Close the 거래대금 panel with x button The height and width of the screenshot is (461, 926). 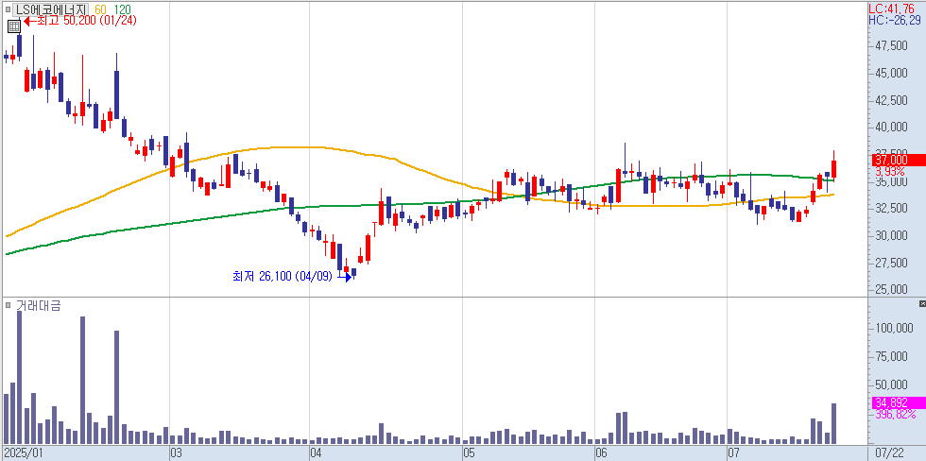click(x=922, y=303)
